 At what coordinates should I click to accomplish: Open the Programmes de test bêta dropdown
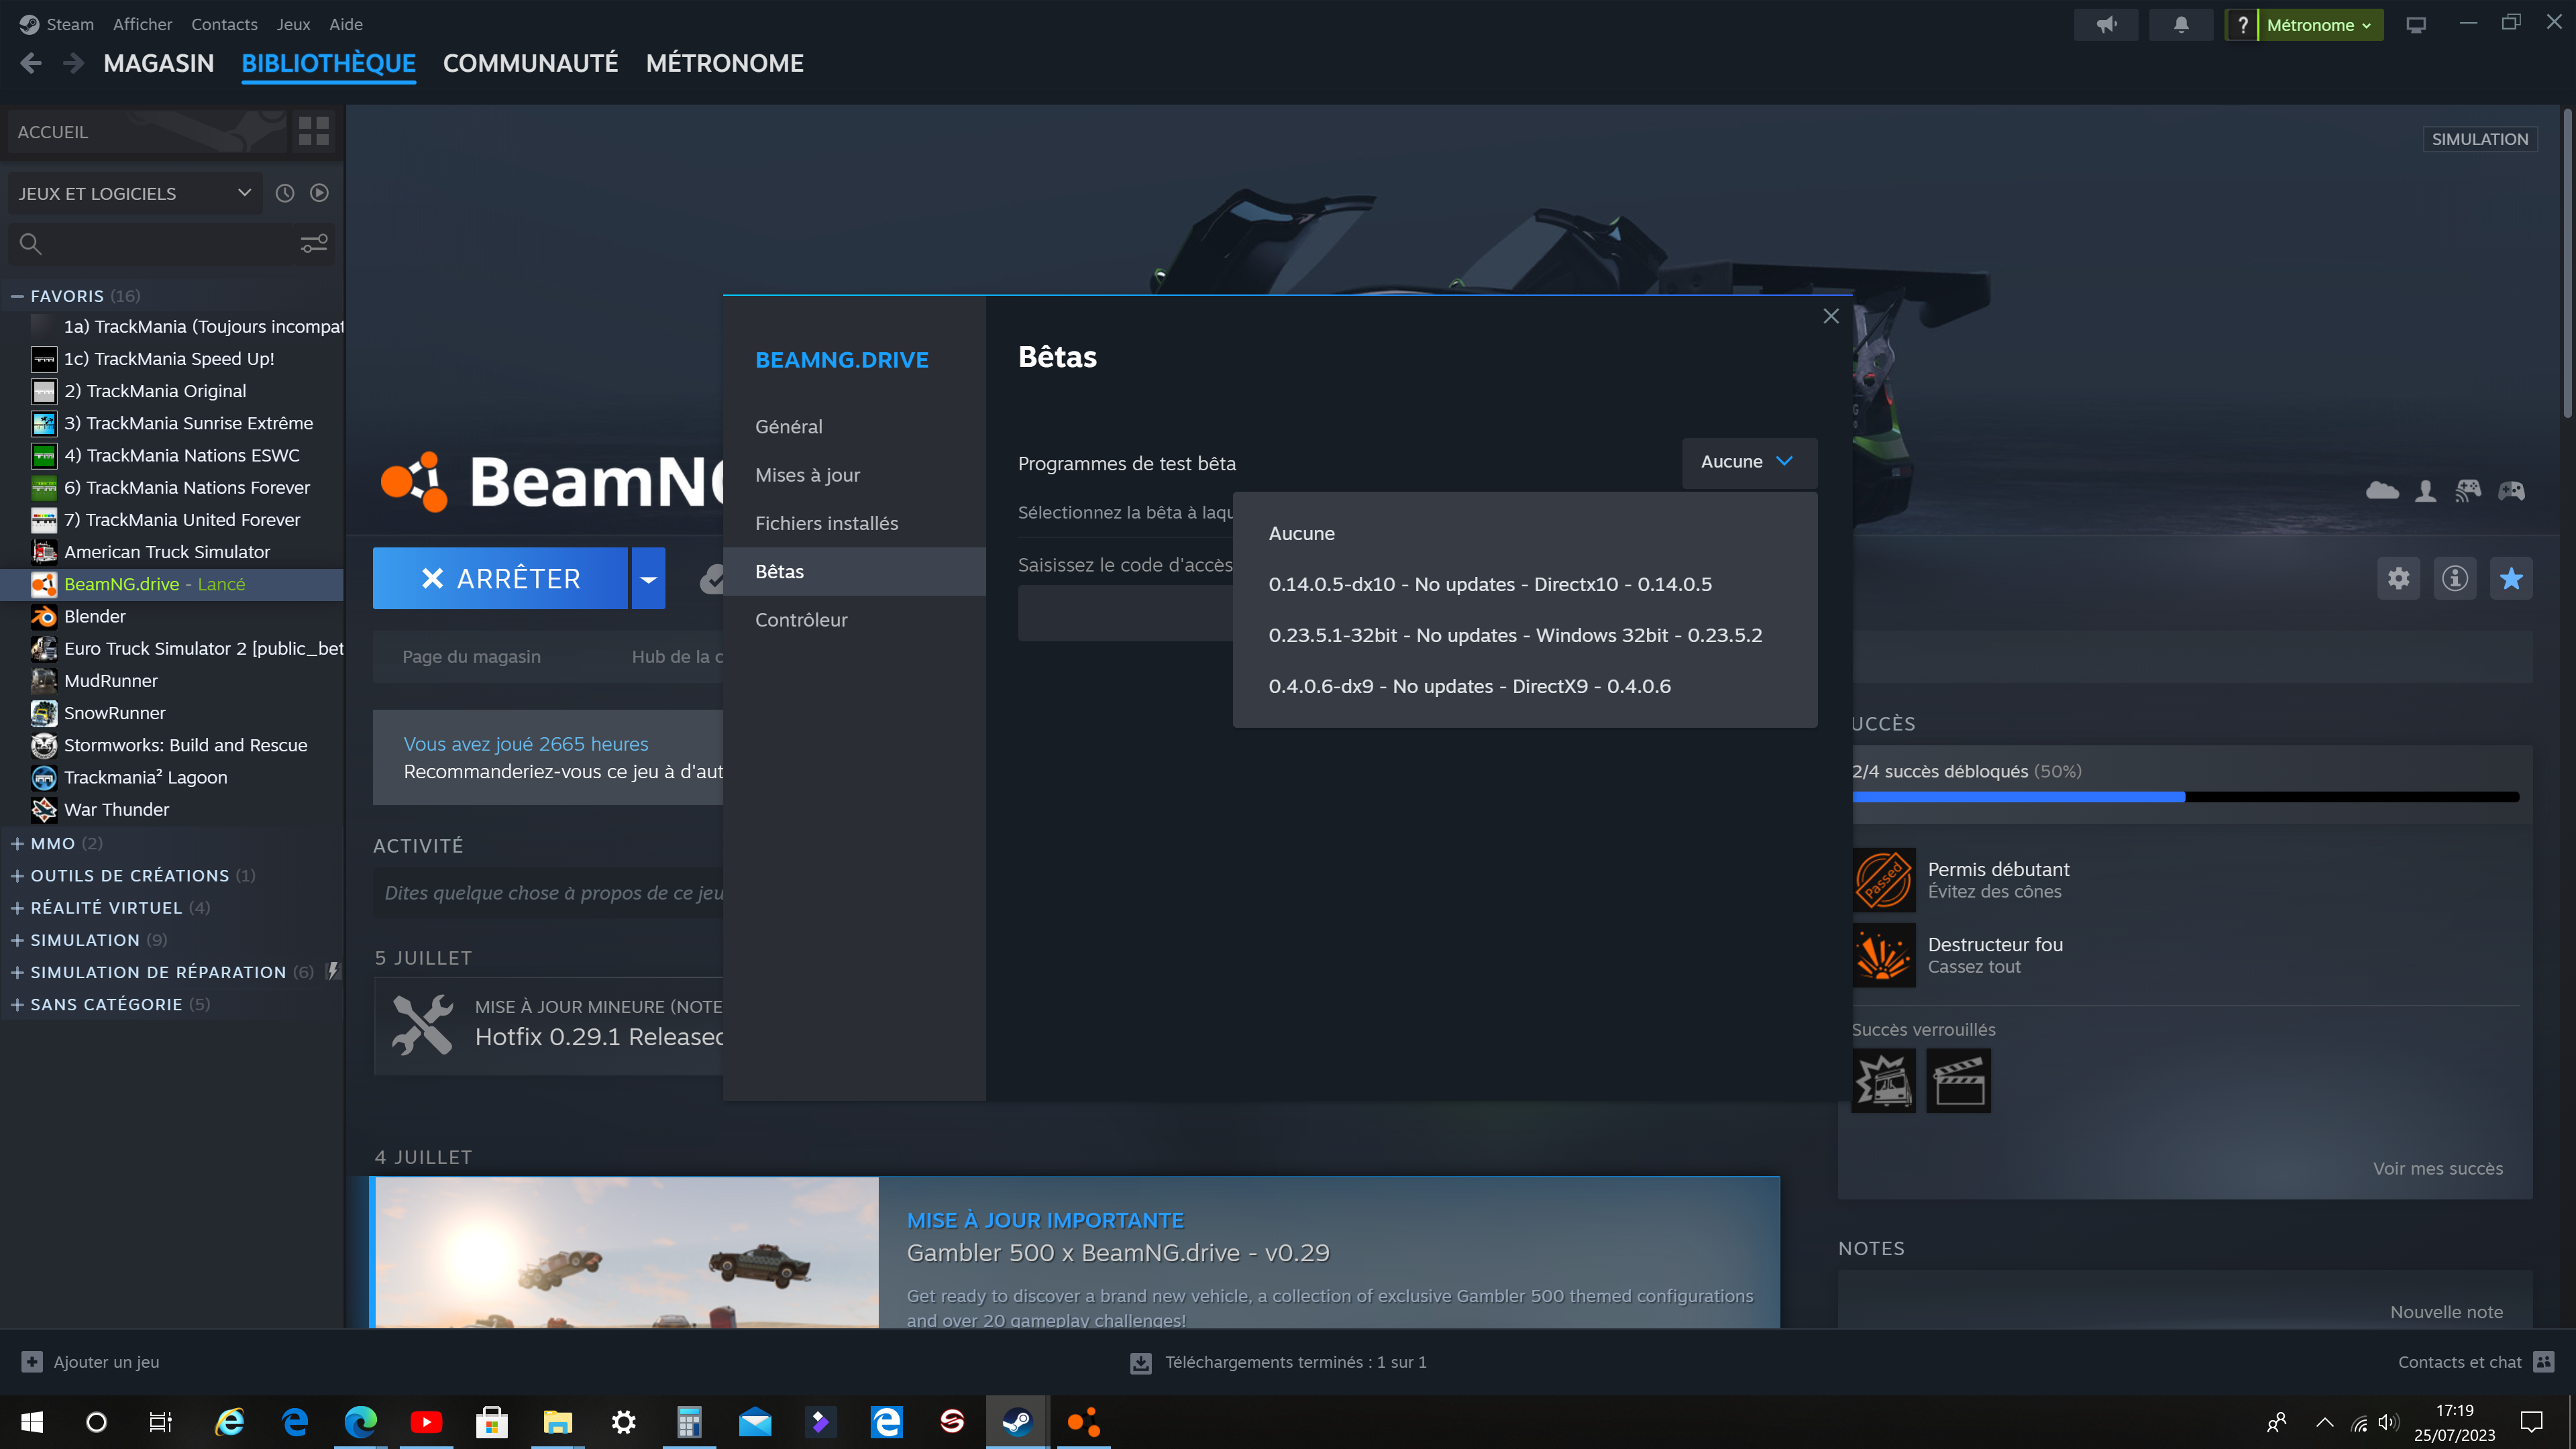pos(1749,462)
